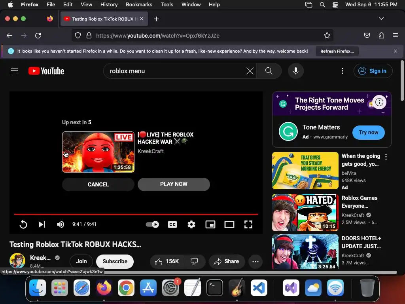Join KreekCraft channel membership
The height and width of the screenshot is (304, 405).
coord(81,261)
